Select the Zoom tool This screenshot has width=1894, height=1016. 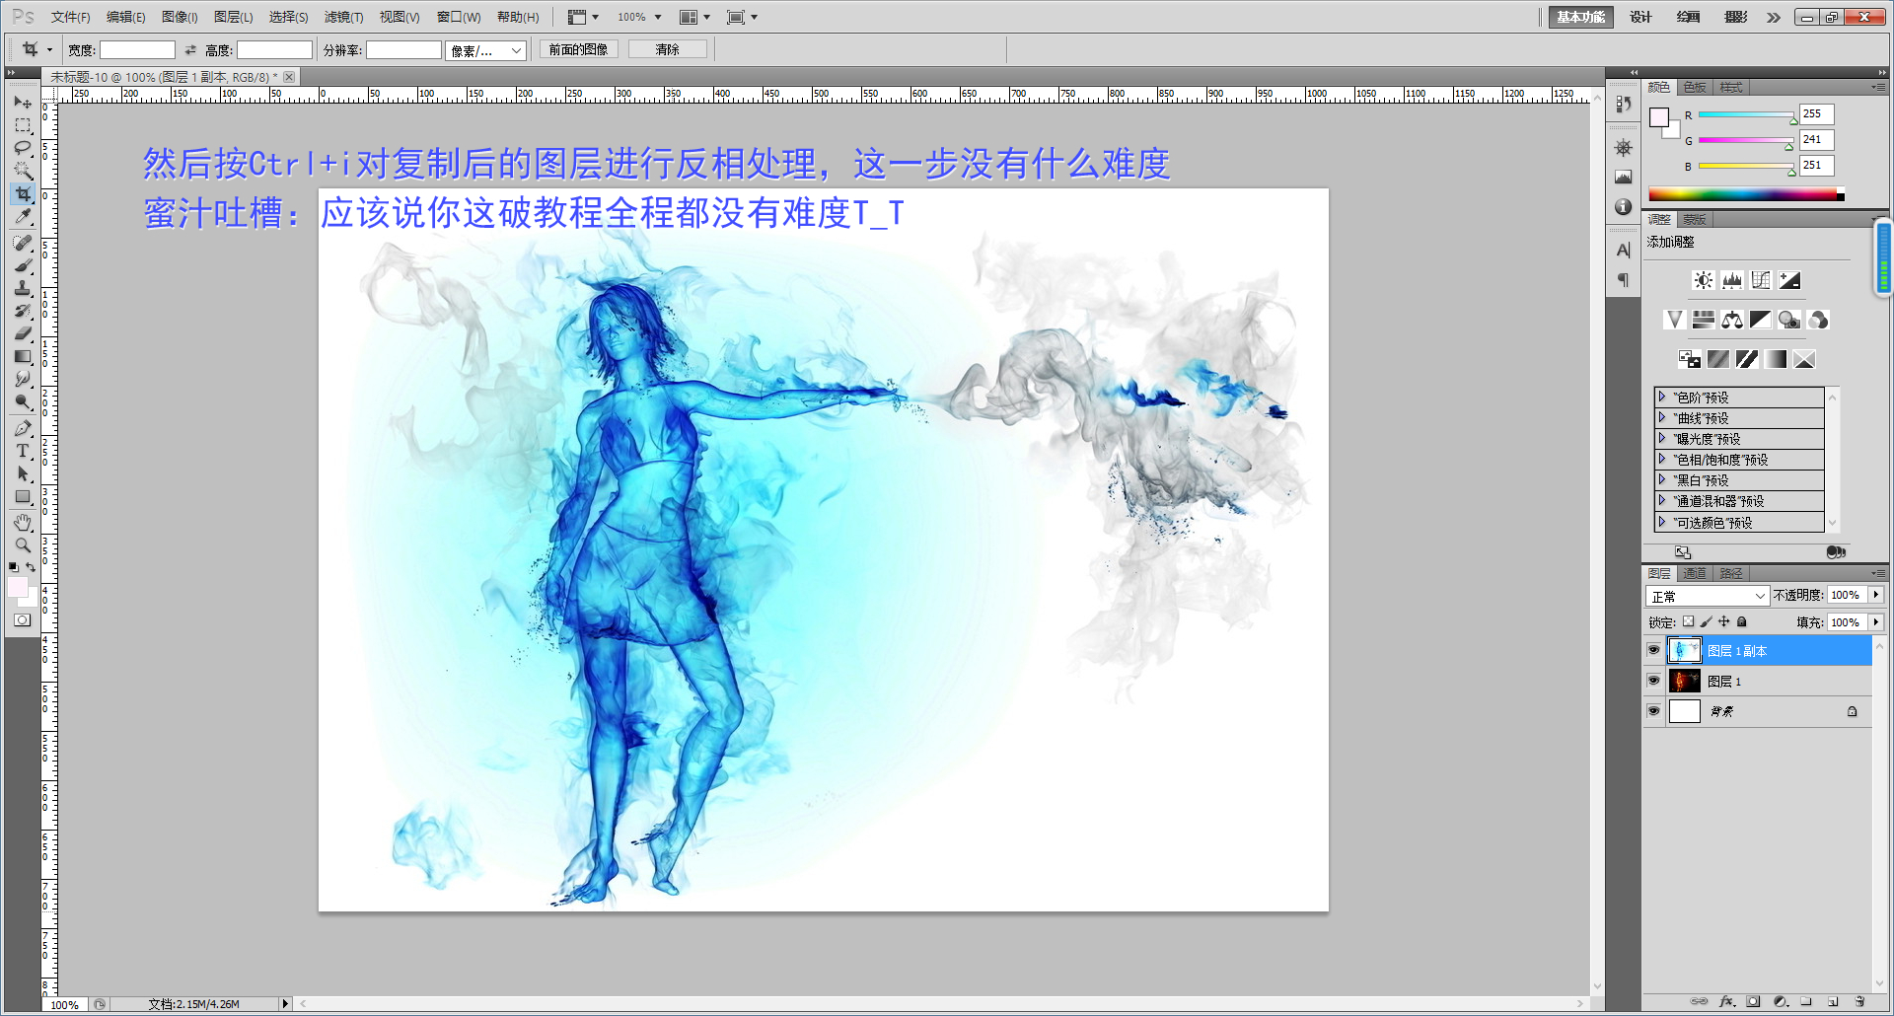click(23, 545)
